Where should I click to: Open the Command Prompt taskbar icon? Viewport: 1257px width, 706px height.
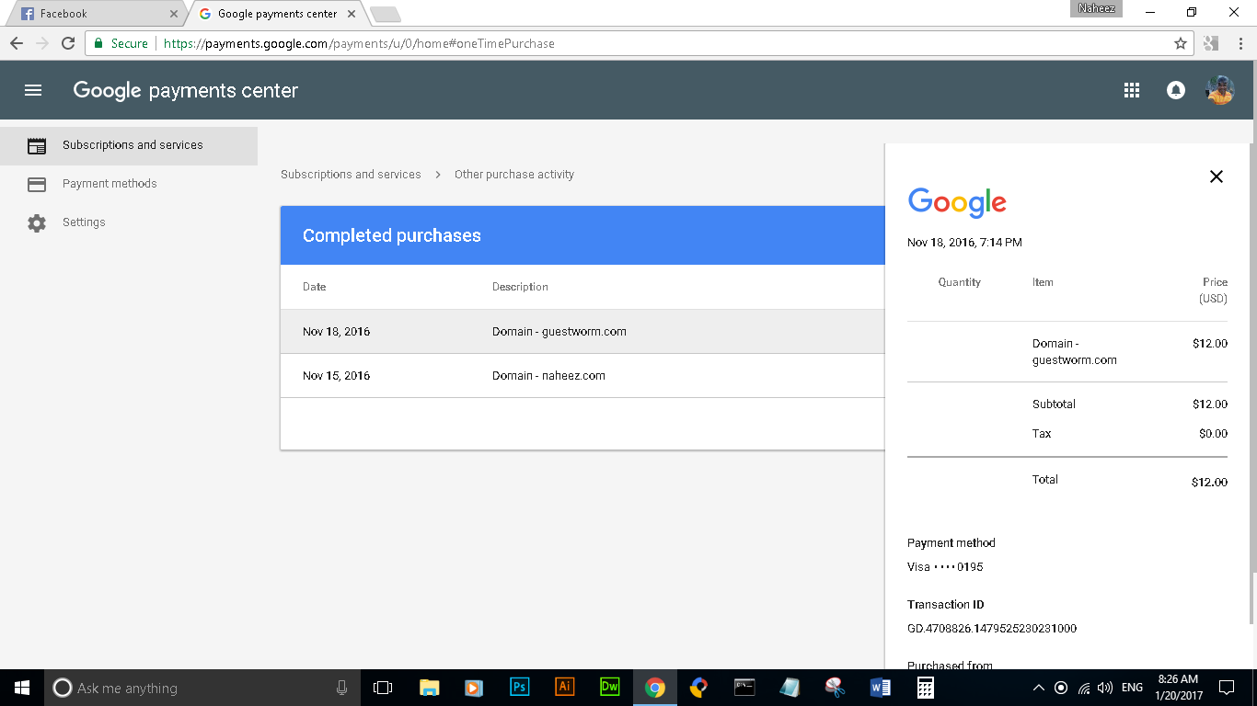click(744, 688)
